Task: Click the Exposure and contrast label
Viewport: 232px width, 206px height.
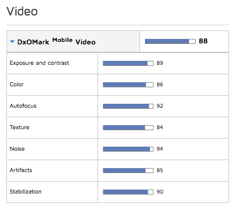Action: [39, 63]
